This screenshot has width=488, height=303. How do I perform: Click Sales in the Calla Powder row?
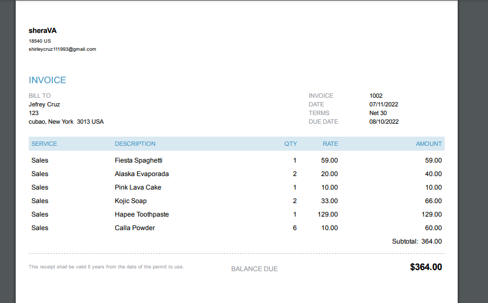click(40, 228)
